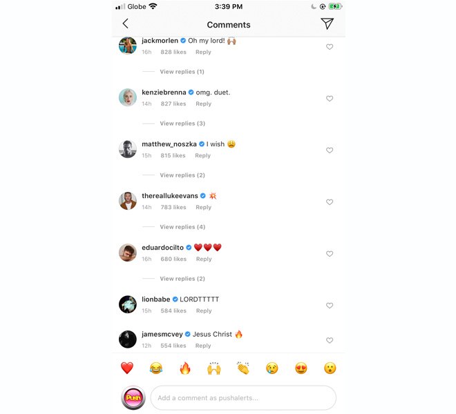Insert the red heart quick emoji
The height and width of the screenshot is (414, 456).
point(127,368)
